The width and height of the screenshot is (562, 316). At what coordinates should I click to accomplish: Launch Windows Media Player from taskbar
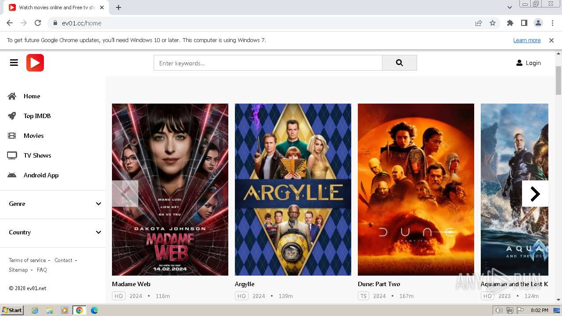pos(65,310)
